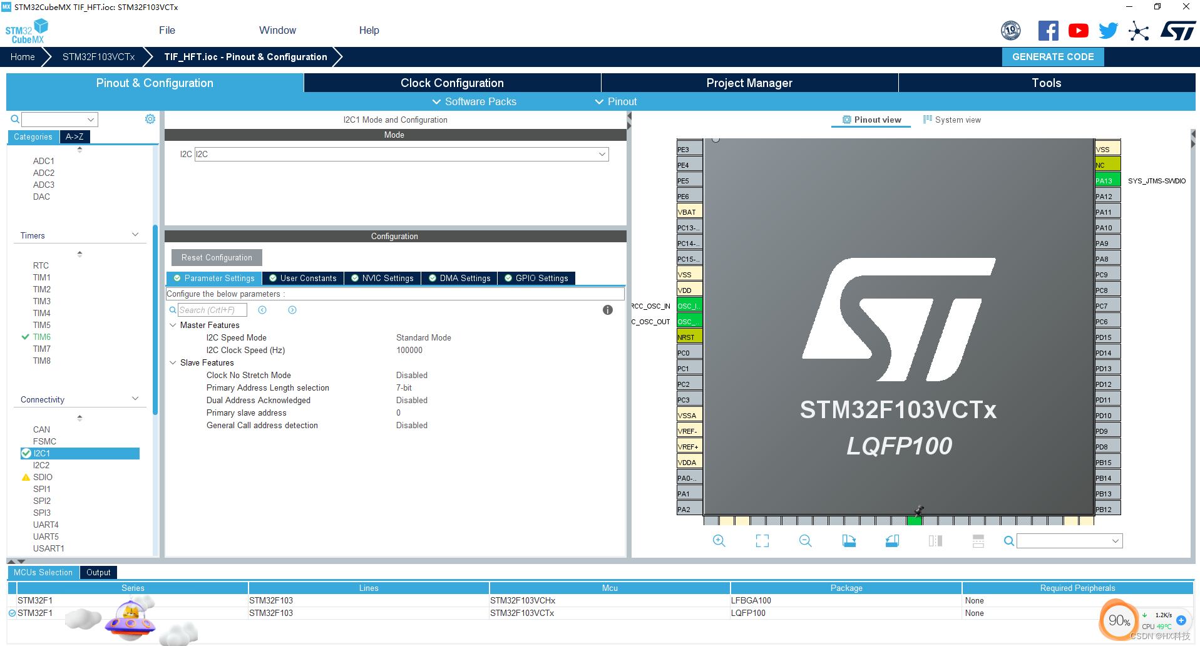Image resolution: width=1200 pixels, height=646 pixels.
Task: Select the OSC_IN green pin
Action: tap(689, 305)
